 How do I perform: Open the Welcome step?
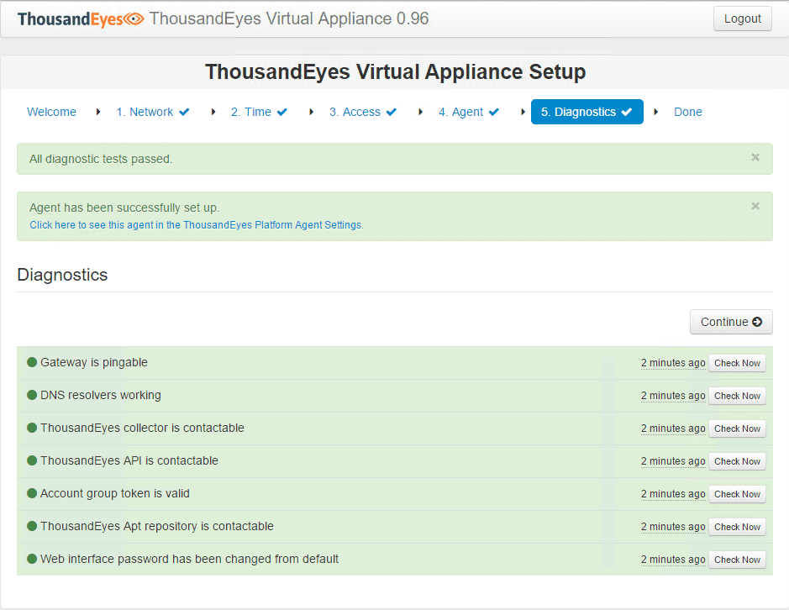point(51,112)
